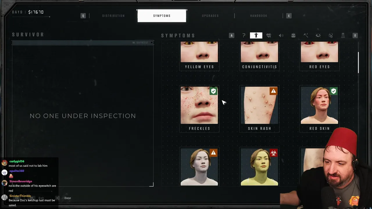Click the Red Eyes label text
372x209 pixels.
(319, 67)
